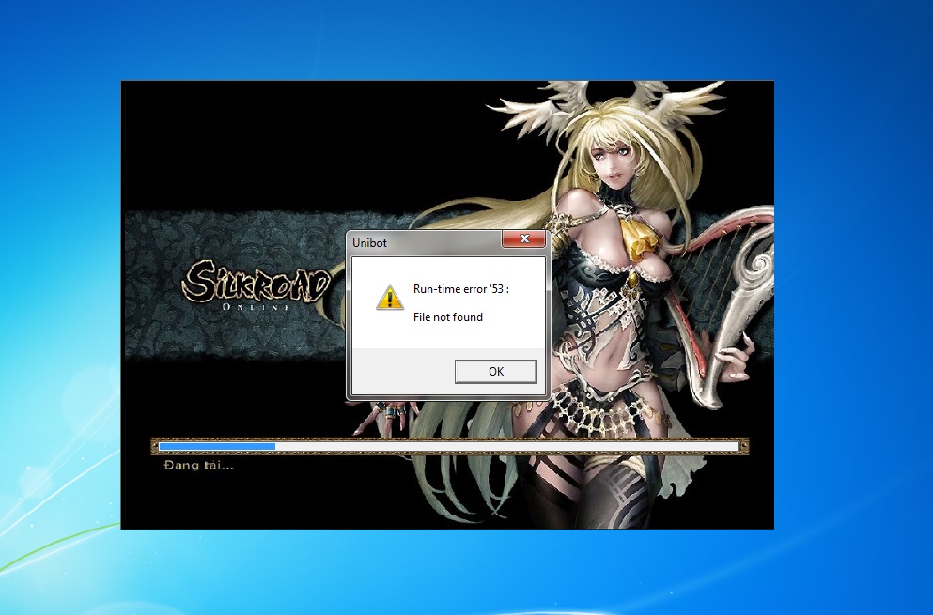Click the Unibot dialog title bar
The image size is (933, 615).
425,242
